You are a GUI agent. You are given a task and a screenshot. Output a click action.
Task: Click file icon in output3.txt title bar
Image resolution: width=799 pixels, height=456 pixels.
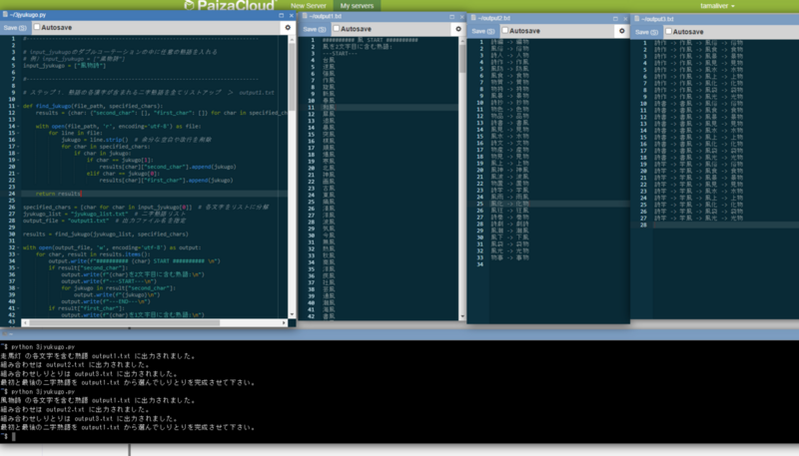tap(636, 19)
